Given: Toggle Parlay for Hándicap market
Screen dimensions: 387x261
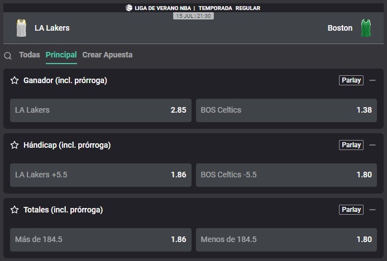Looking at the screenshot, I should coord(351,145).
